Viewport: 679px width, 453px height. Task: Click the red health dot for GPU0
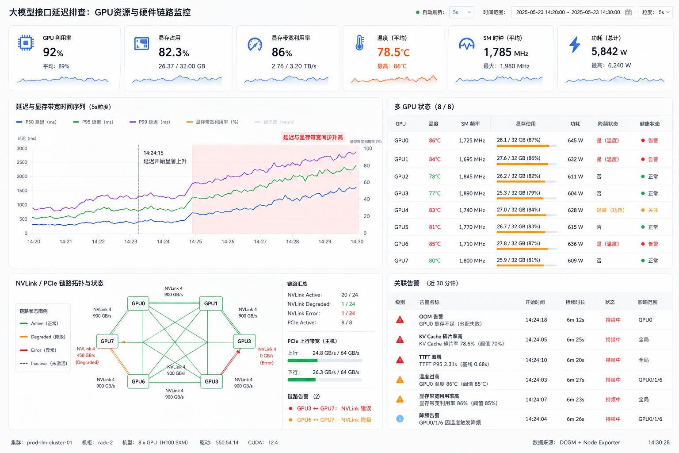pyautogui.click(x=643, y=141)
